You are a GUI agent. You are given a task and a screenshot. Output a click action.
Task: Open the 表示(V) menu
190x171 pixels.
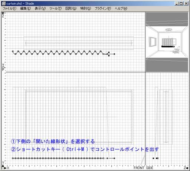40,9
